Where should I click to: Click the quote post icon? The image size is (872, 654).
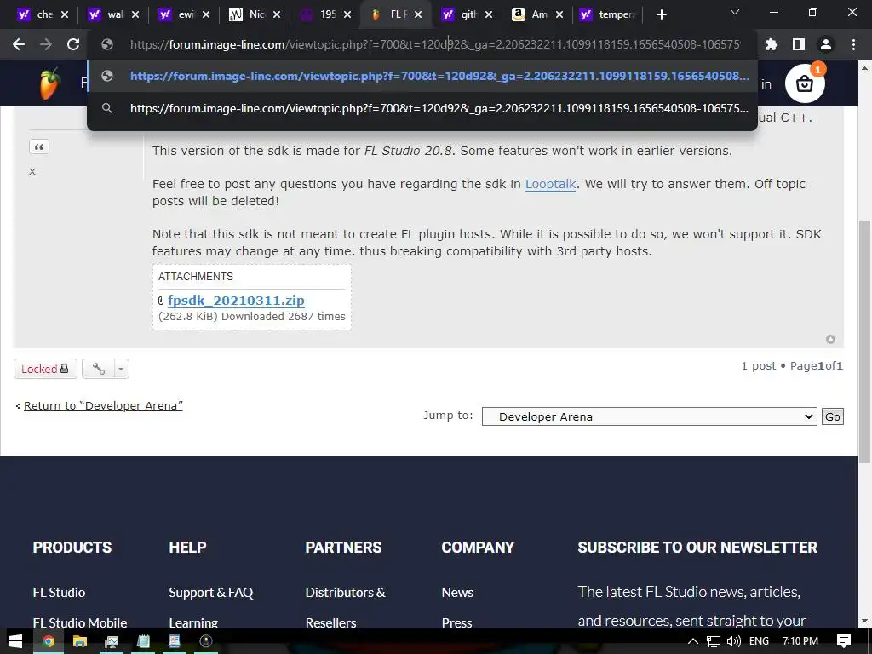(x=39, y=146)
